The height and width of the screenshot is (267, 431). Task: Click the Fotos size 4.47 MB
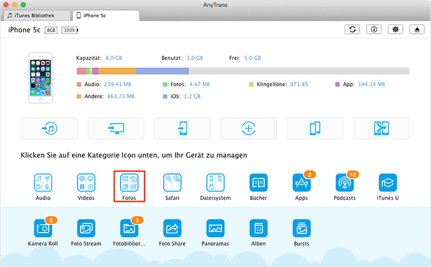(x=199, y=84)
